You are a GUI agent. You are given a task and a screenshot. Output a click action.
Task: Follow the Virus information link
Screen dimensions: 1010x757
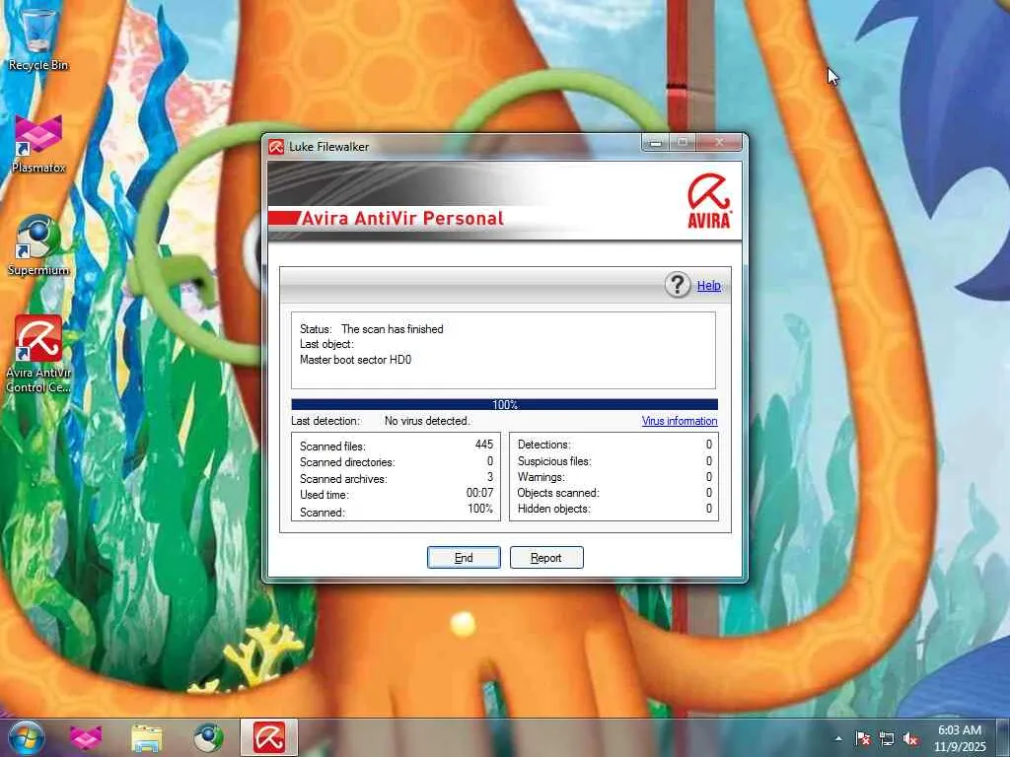(x=679, y=421)
